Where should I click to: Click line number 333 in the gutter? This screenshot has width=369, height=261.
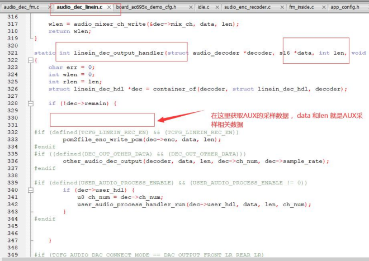13,139
